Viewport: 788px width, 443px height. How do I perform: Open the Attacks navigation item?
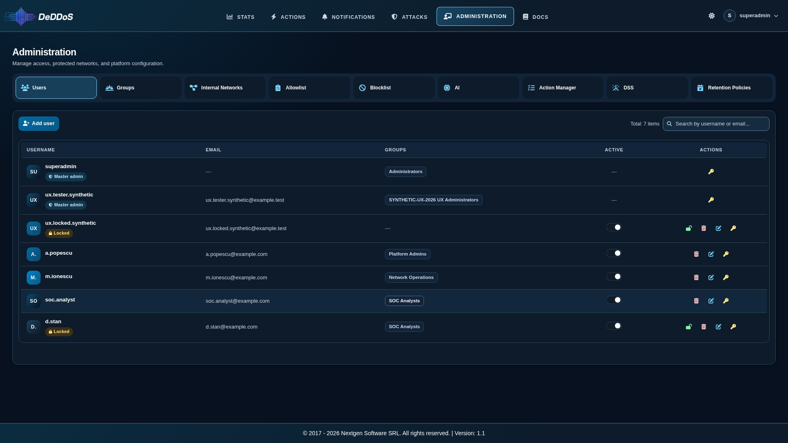point(409,17)
